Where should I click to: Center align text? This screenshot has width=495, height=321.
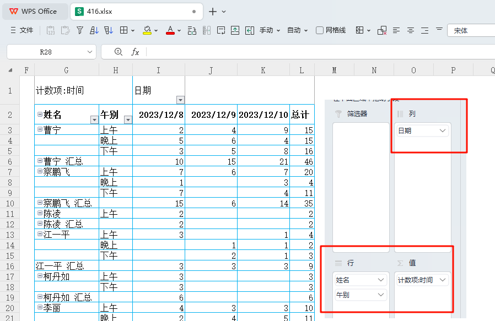pyautogui.click(x=411, y=30)
